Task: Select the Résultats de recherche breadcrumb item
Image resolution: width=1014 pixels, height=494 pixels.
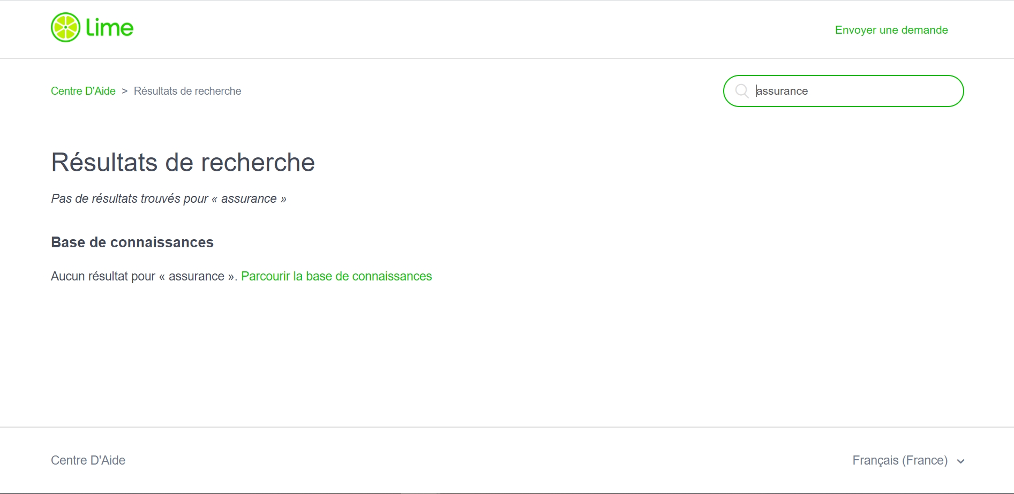Action: (x=187, y=91)
